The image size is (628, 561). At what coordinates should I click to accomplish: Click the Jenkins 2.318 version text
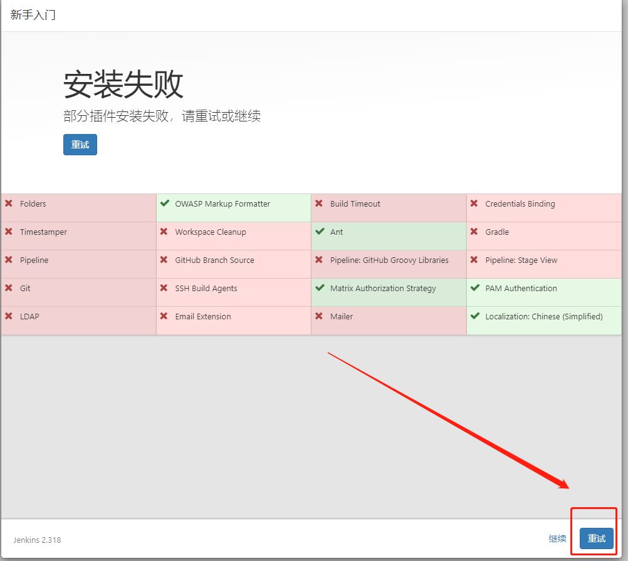click(x=37, y=540)
